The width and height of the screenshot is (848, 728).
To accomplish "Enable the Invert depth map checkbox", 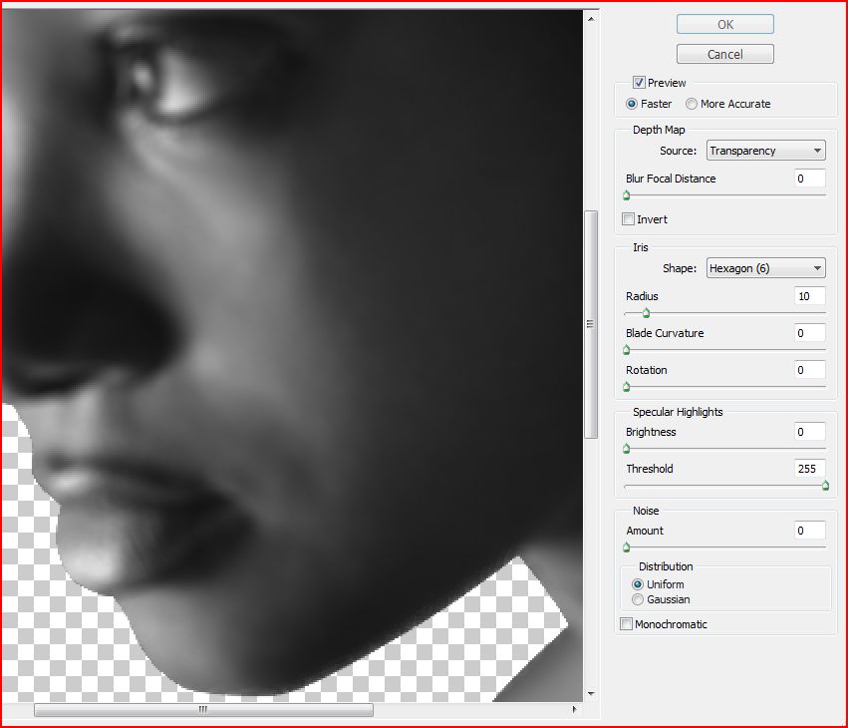I will (x=628, y=218).
